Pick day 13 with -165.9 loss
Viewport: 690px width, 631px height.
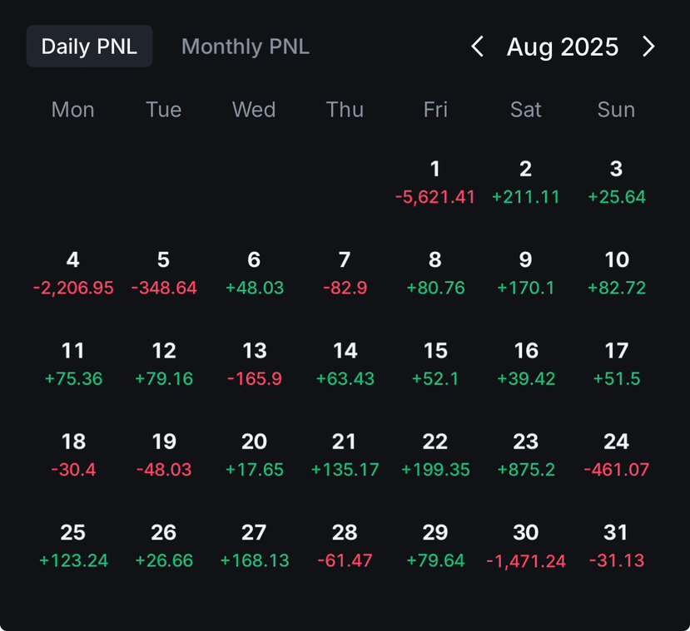pos(255,365)
